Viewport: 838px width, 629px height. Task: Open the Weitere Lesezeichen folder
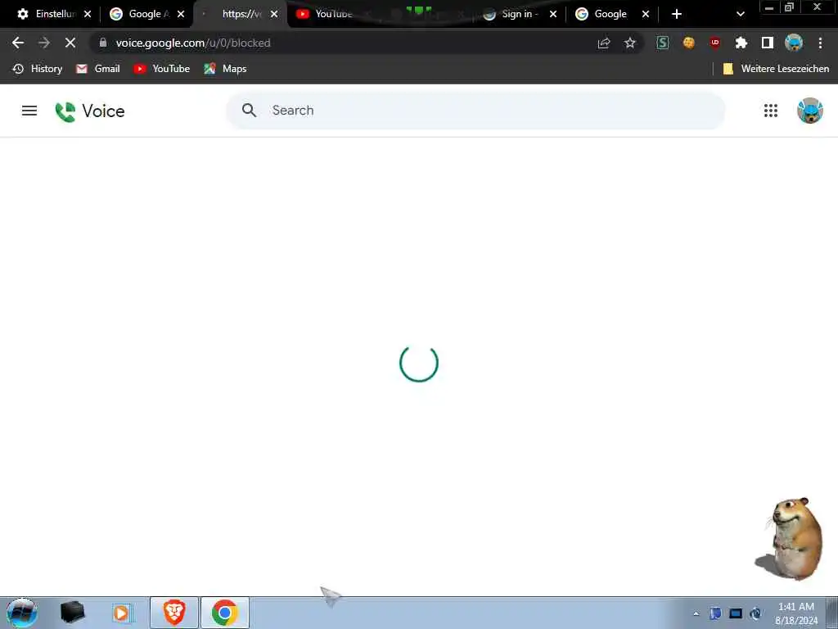(776, 69)
